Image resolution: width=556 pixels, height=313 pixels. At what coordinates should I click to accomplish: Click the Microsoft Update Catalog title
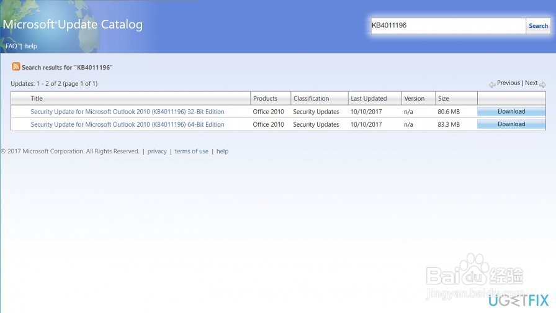(x=73, y=24)
